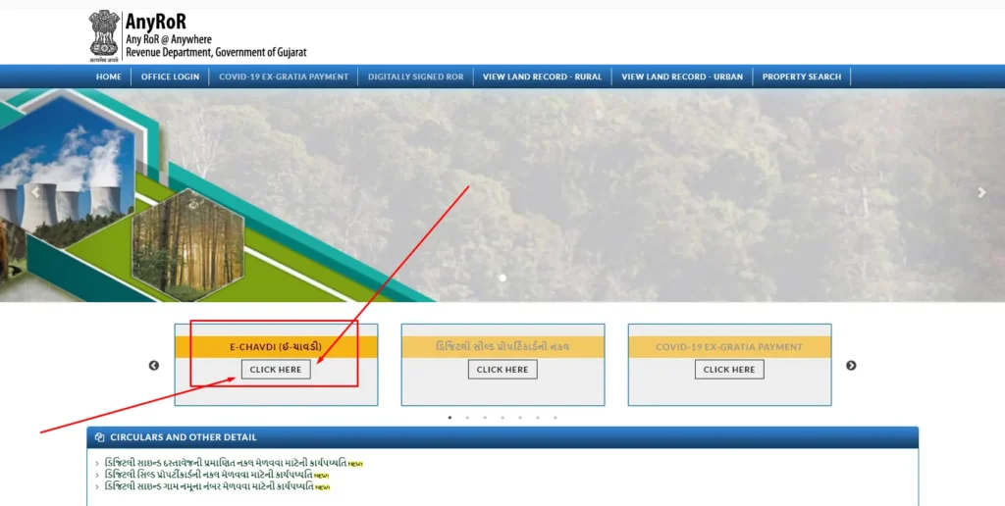Click the COVID-19 EX-GRATIA PAYMENT card title
The height and width of the screenshot is (506, 1005).
pos(729,346)
